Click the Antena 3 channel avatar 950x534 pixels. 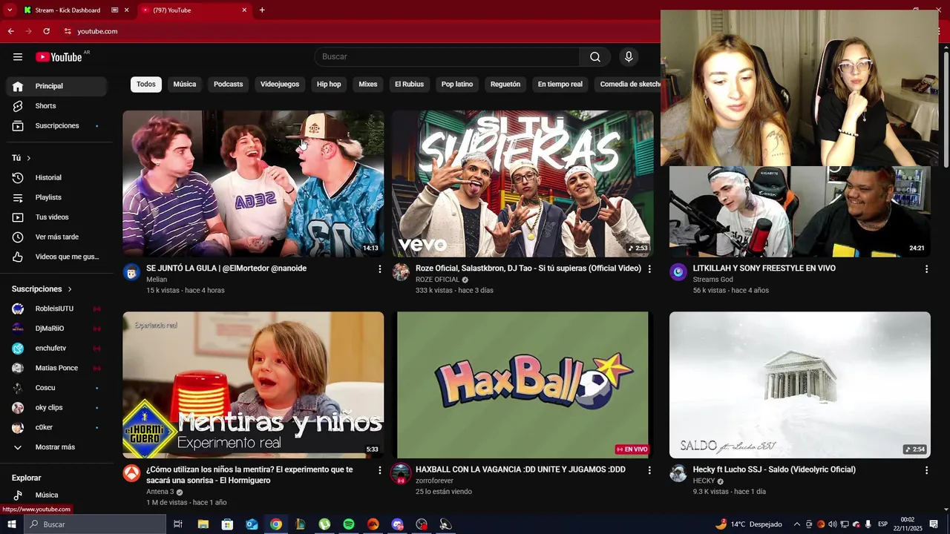click(131, 473)
